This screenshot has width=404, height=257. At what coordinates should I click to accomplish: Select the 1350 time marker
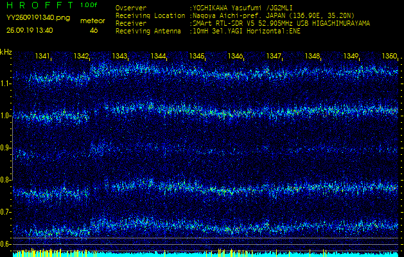point(389,57)
